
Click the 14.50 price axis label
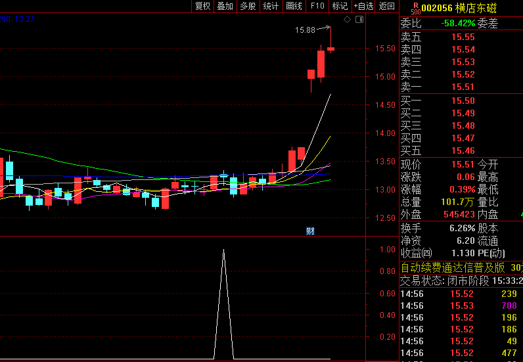pyautogui.click(x=385, y=105)
